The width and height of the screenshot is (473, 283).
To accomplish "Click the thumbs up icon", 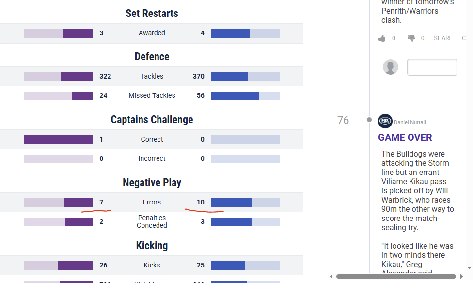I will (382, 38).
